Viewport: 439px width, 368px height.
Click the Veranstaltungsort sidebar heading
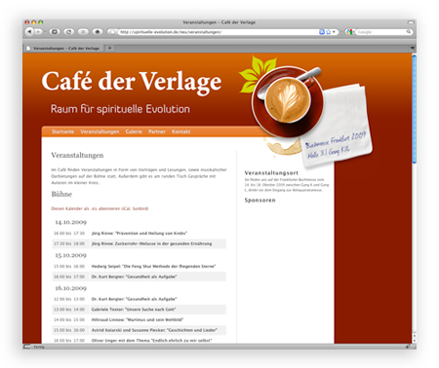coord(271,173)
